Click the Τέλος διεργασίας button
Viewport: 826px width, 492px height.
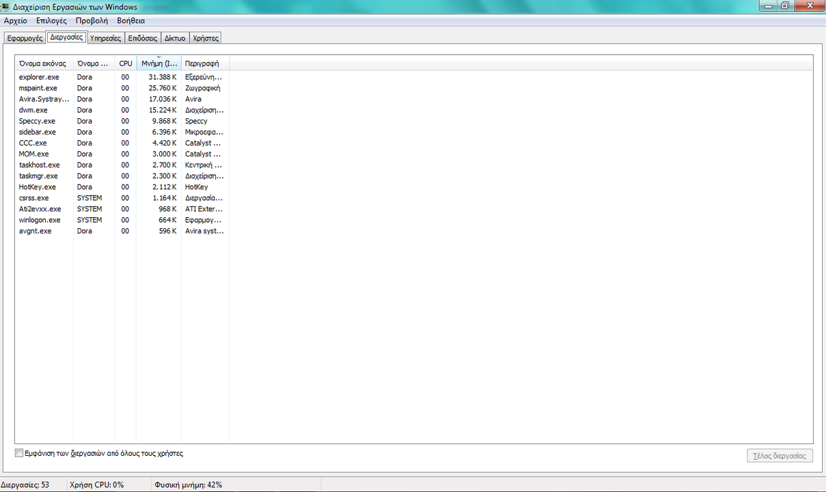click(x=780, y=456)
